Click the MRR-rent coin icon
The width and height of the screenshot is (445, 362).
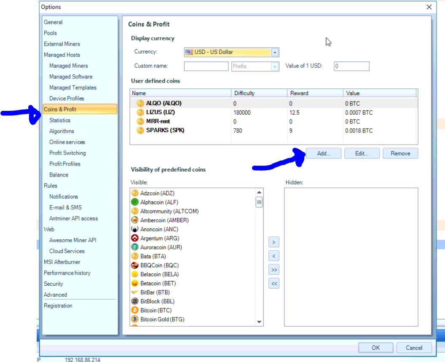pos(140,121)
